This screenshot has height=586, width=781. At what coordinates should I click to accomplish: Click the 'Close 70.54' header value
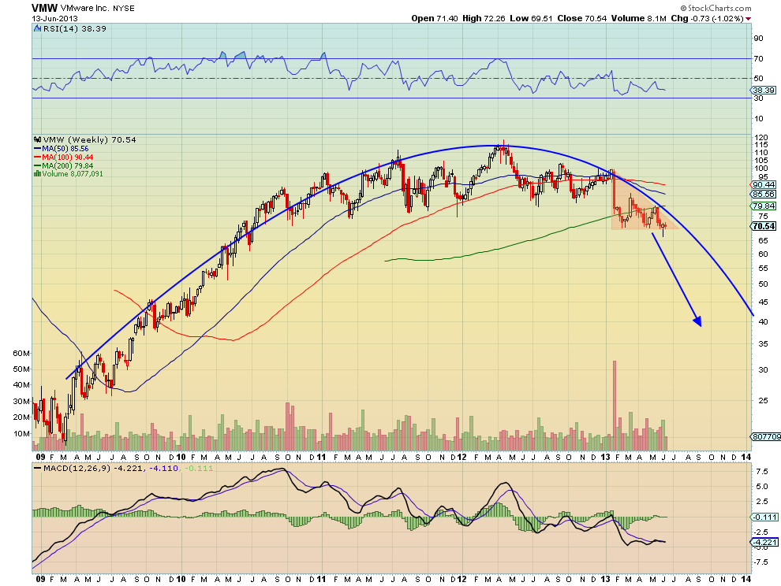point(581,18)
